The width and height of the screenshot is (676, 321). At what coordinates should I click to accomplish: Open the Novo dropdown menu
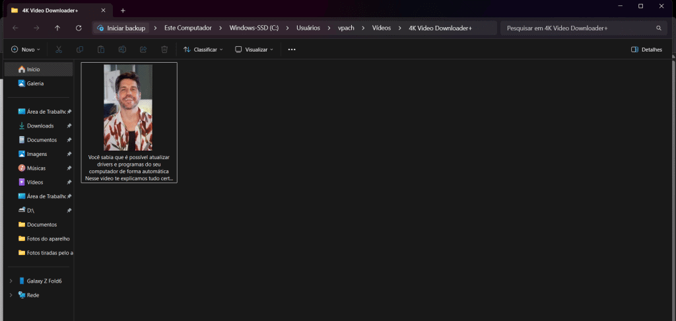coord(26,50)
